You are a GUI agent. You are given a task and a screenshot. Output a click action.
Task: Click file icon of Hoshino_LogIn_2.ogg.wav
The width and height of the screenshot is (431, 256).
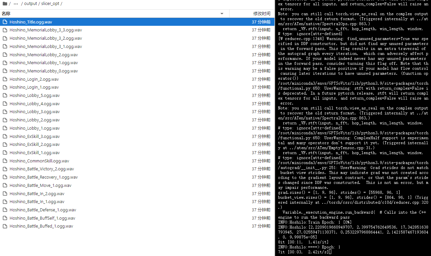5,79
